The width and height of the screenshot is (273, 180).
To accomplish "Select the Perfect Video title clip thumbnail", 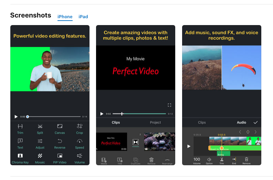I will click(112, 142).
